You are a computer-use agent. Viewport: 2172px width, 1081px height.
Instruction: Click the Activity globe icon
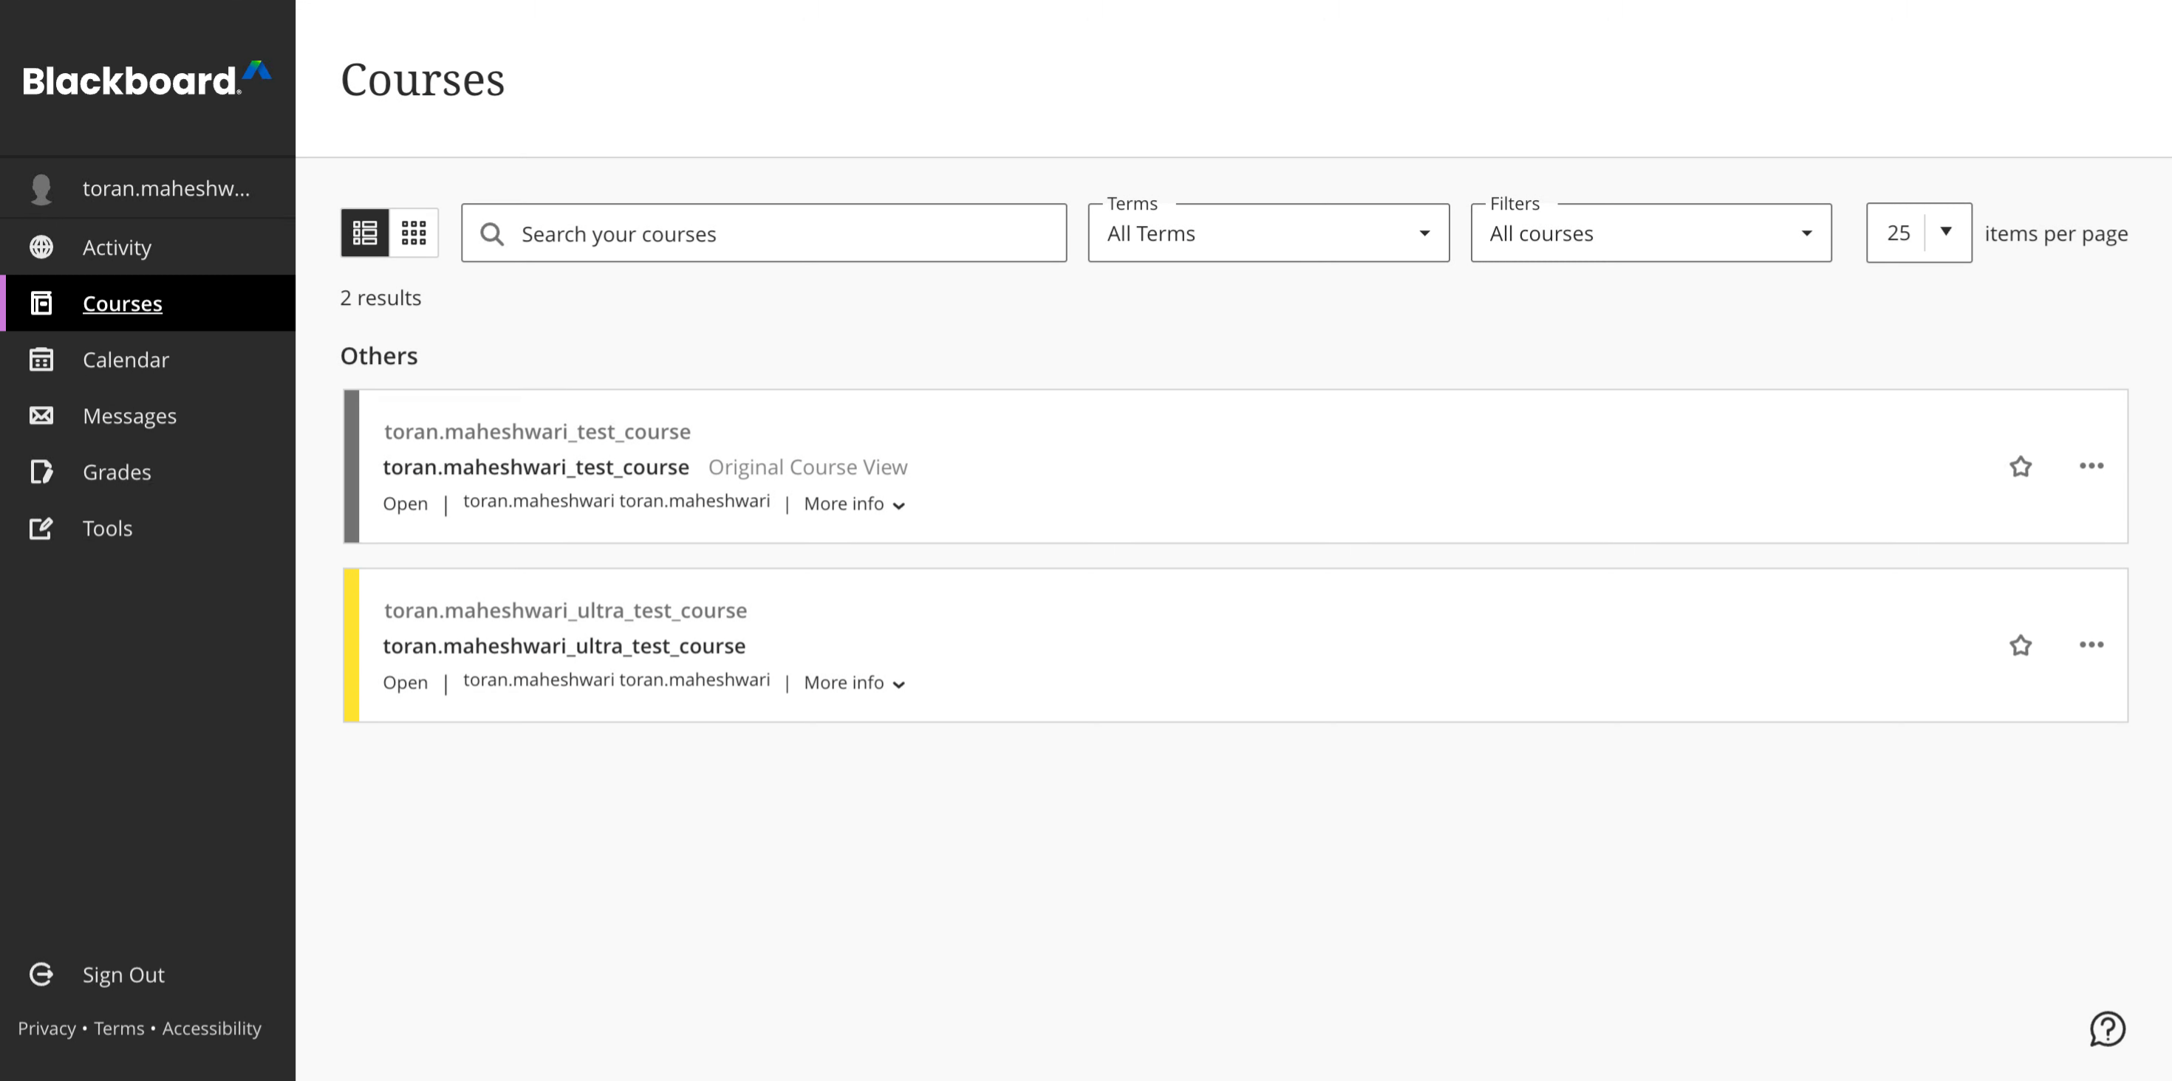[x=41, y=247]
